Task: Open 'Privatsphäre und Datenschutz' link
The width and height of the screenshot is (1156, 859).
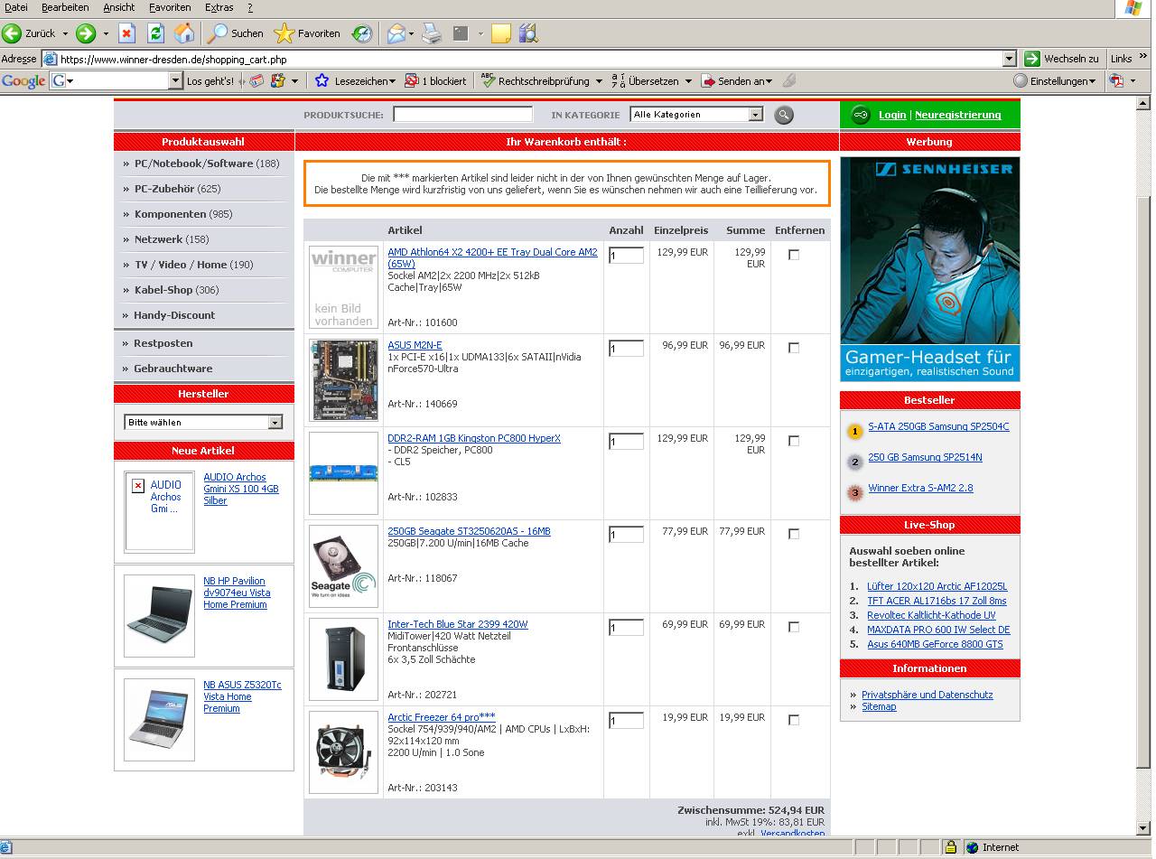Action: pos(928,695)
